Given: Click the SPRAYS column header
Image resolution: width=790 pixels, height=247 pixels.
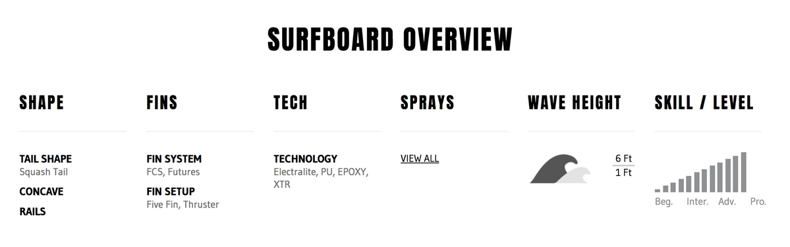Looking at the screenshot, I should coord(427,103).
